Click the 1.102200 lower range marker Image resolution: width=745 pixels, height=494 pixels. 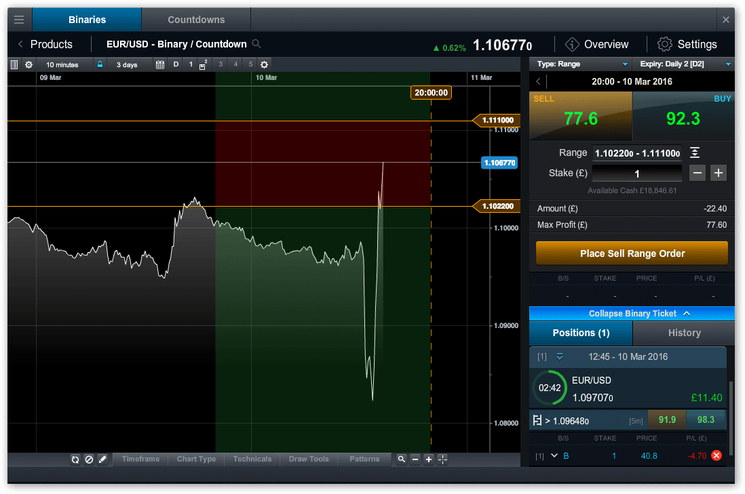coord(497,206)
